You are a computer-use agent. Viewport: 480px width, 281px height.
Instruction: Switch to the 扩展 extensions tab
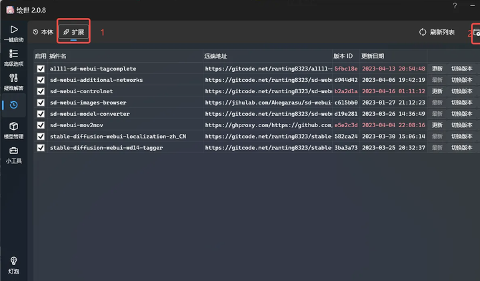click(x=73, y=32)
